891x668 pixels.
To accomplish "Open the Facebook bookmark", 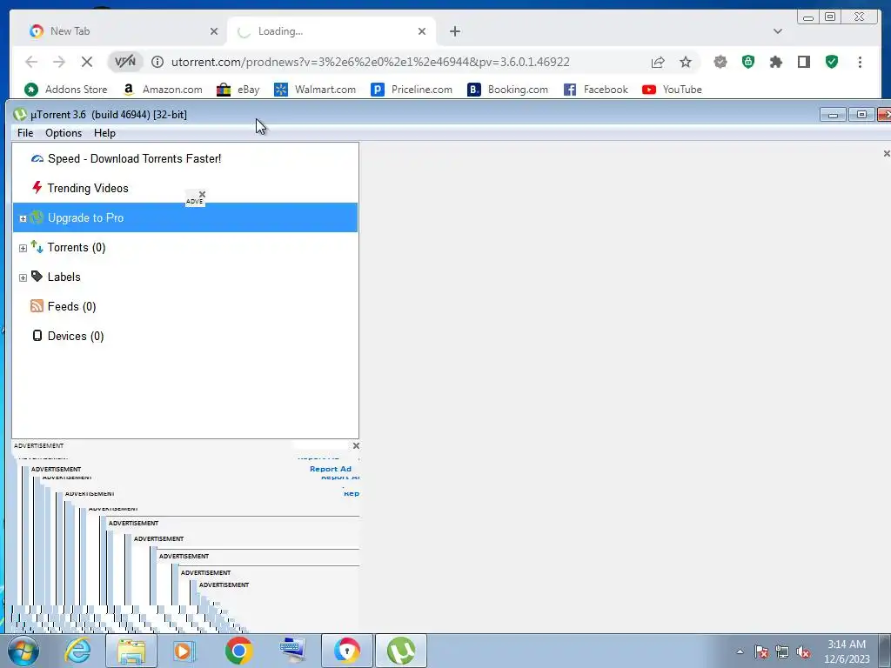I will tap(595, 90).
